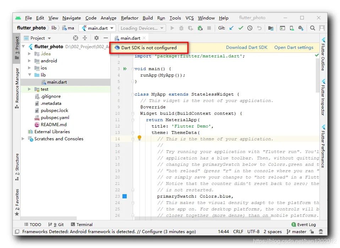Image resolution: width=340 pixels, height=248 pixels.
Task: Click the user avatar icon in toolbar
Action: point(322,28)
